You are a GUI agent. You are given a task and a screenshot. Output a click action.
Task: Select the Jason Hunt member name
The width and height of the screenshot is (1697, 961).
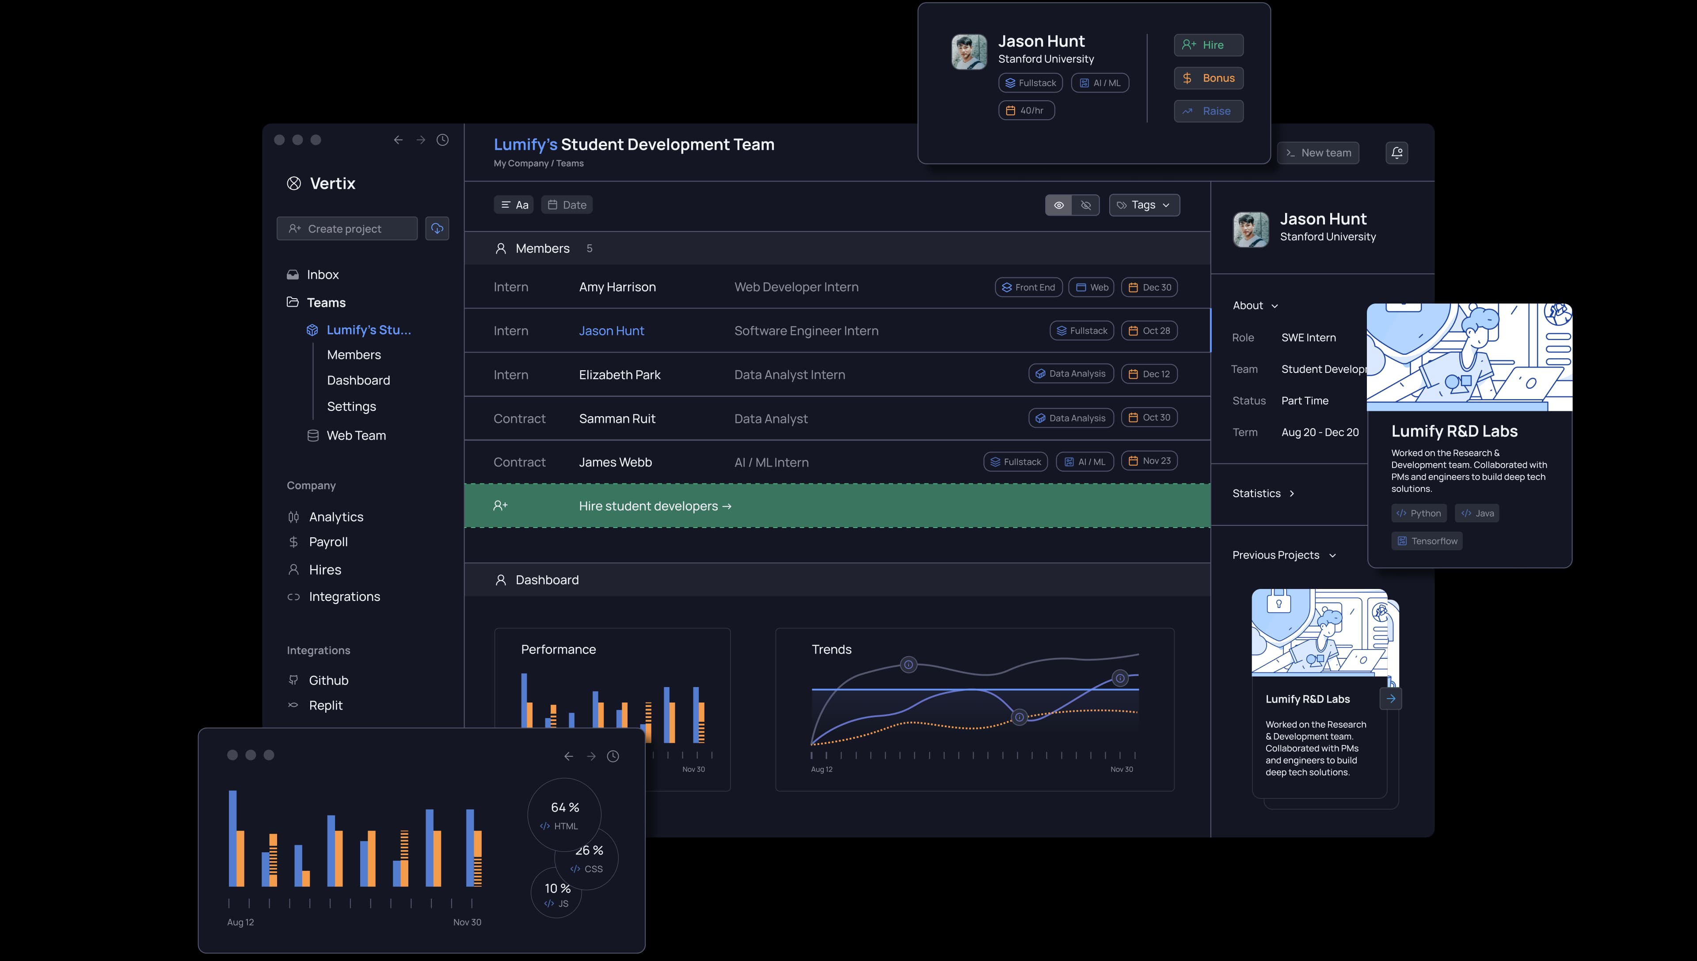pos(611,330)
